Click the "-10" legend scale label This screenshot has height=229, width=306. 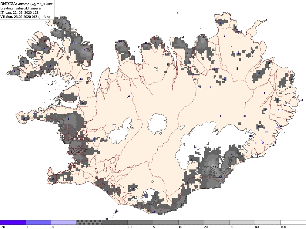pos(28,227)
